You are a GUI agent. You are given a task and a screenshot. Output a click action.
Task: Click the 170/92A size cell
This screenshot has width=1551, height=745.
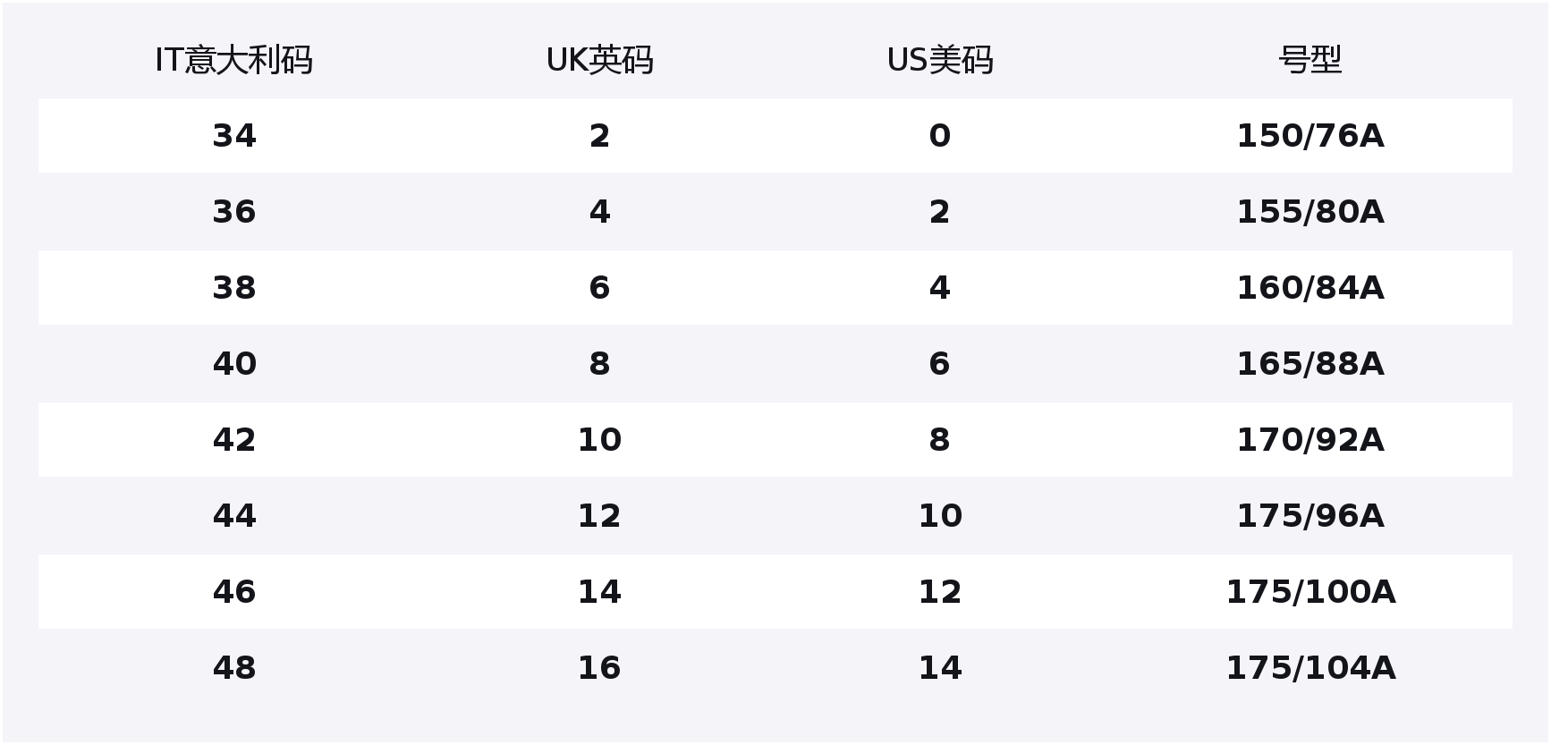[x=1309, y=440]
